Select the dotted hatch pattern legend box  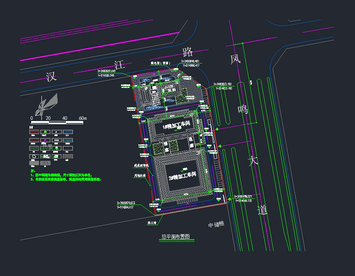pyautogui.click(x=46, y=162)
